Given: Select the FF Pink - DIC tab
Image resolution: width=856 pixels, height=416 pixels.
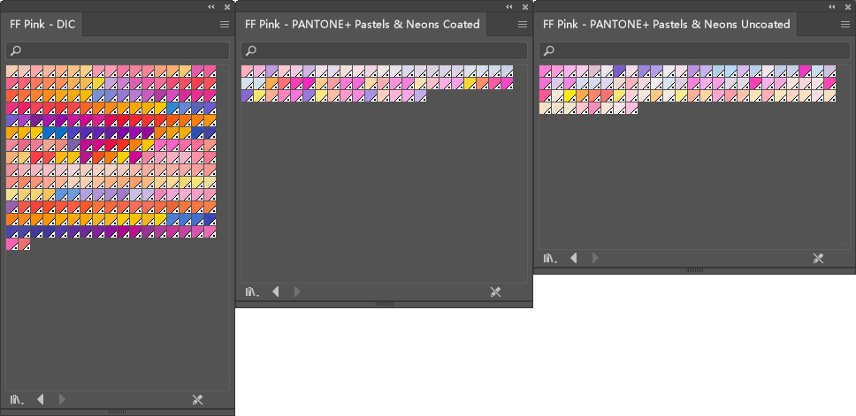Looking at the screenshot, I should pos(43,25).
